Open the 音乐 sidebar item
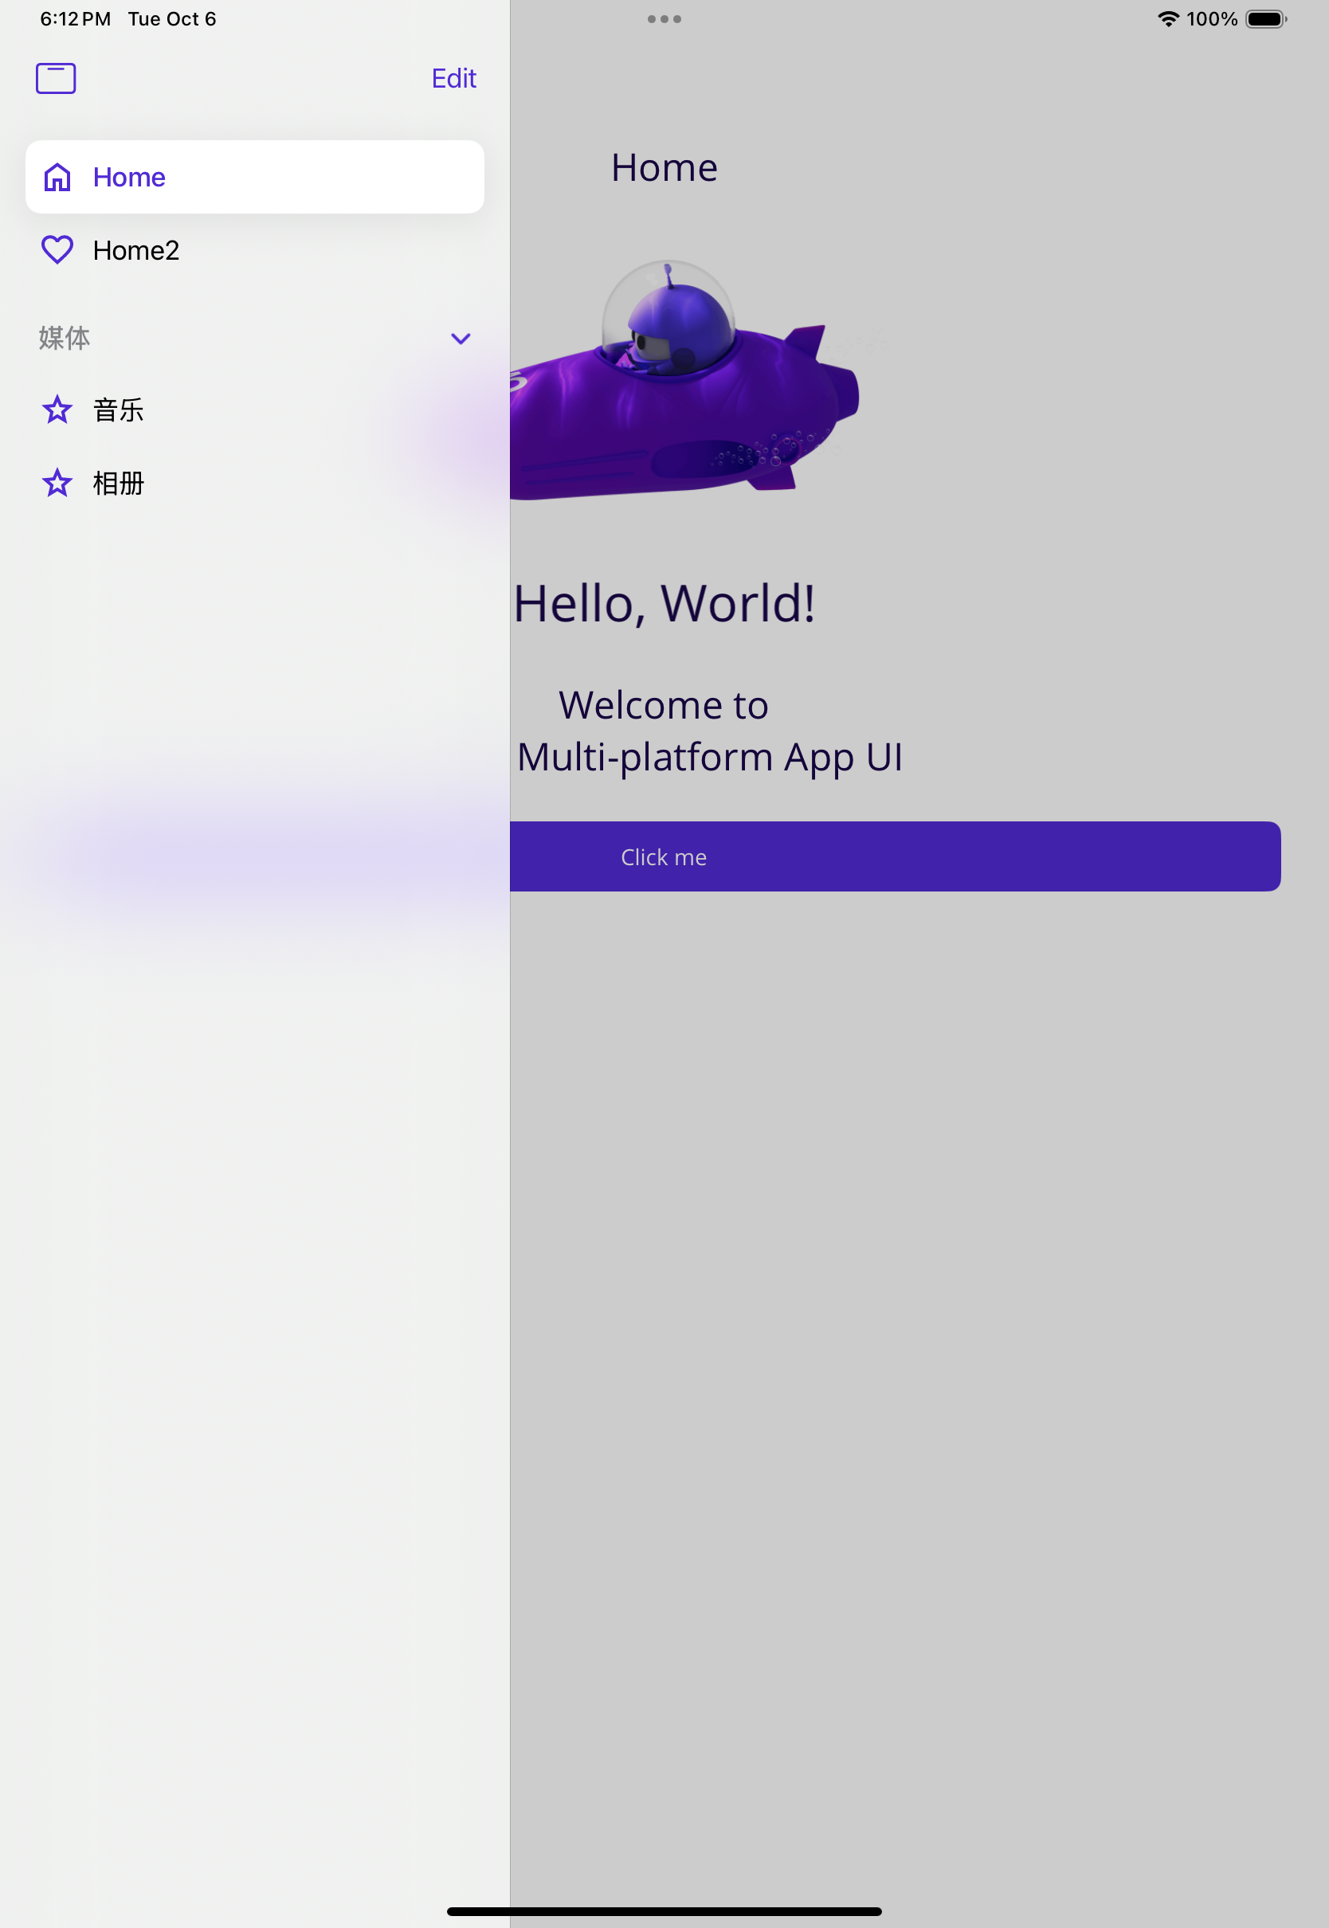Screen dimensions: 1329x1928 point(255,410)
